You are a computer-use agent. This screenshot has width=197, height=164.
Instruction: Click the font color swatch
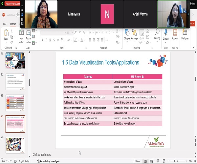[82, 40]
